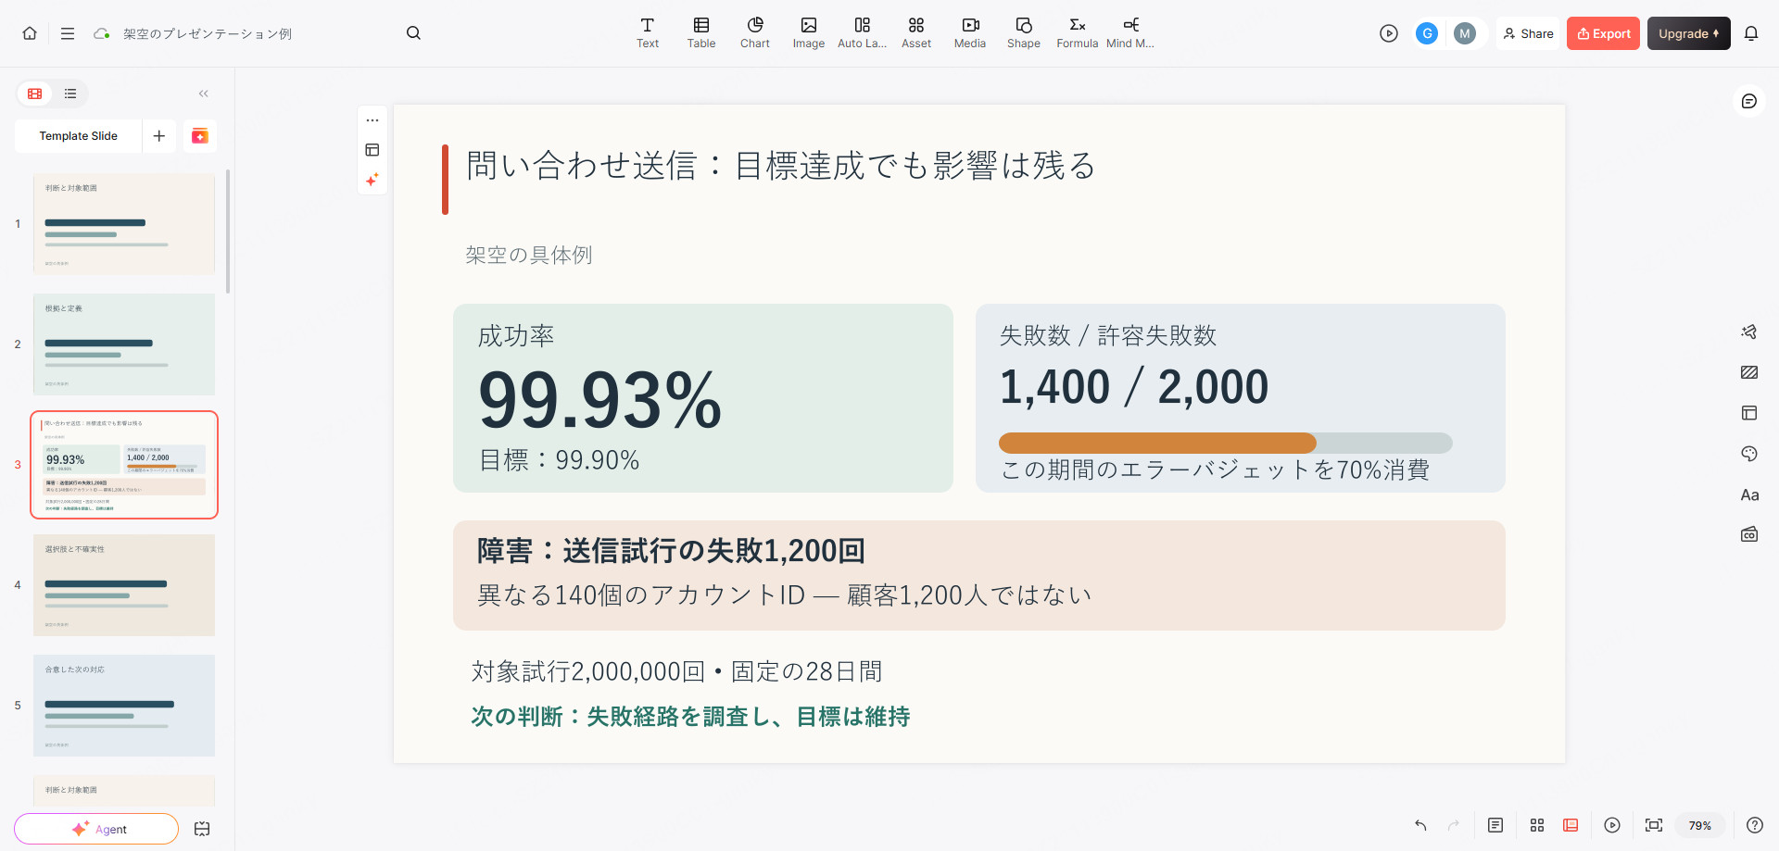
Task: Open the notifications bell
Action: click(x=1751, y=33)
